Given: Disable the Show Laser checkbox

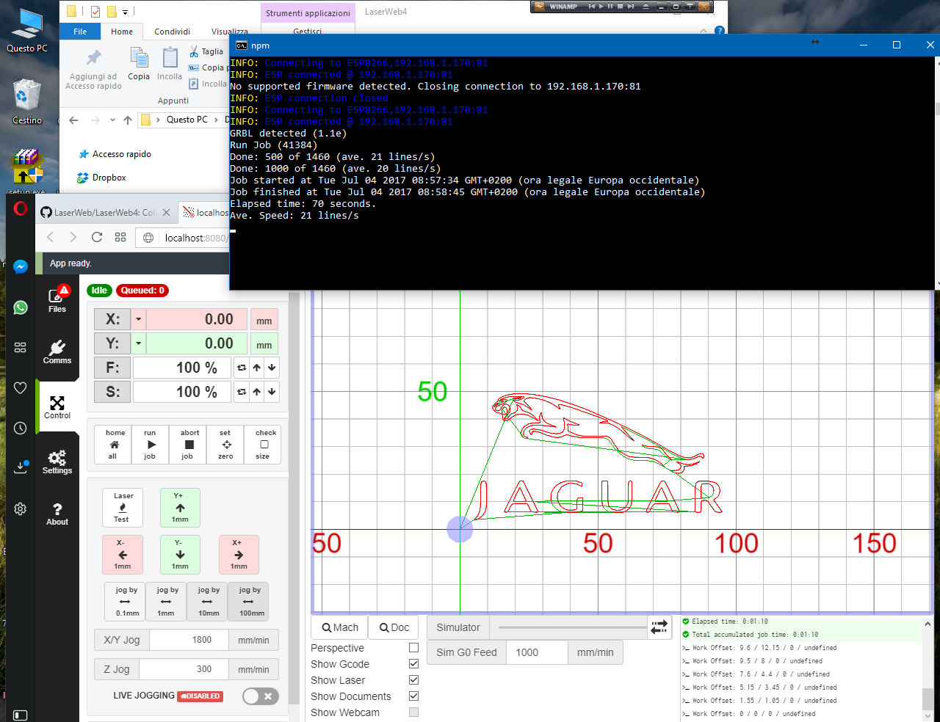Looking at the screenshot, I should 413,680.
